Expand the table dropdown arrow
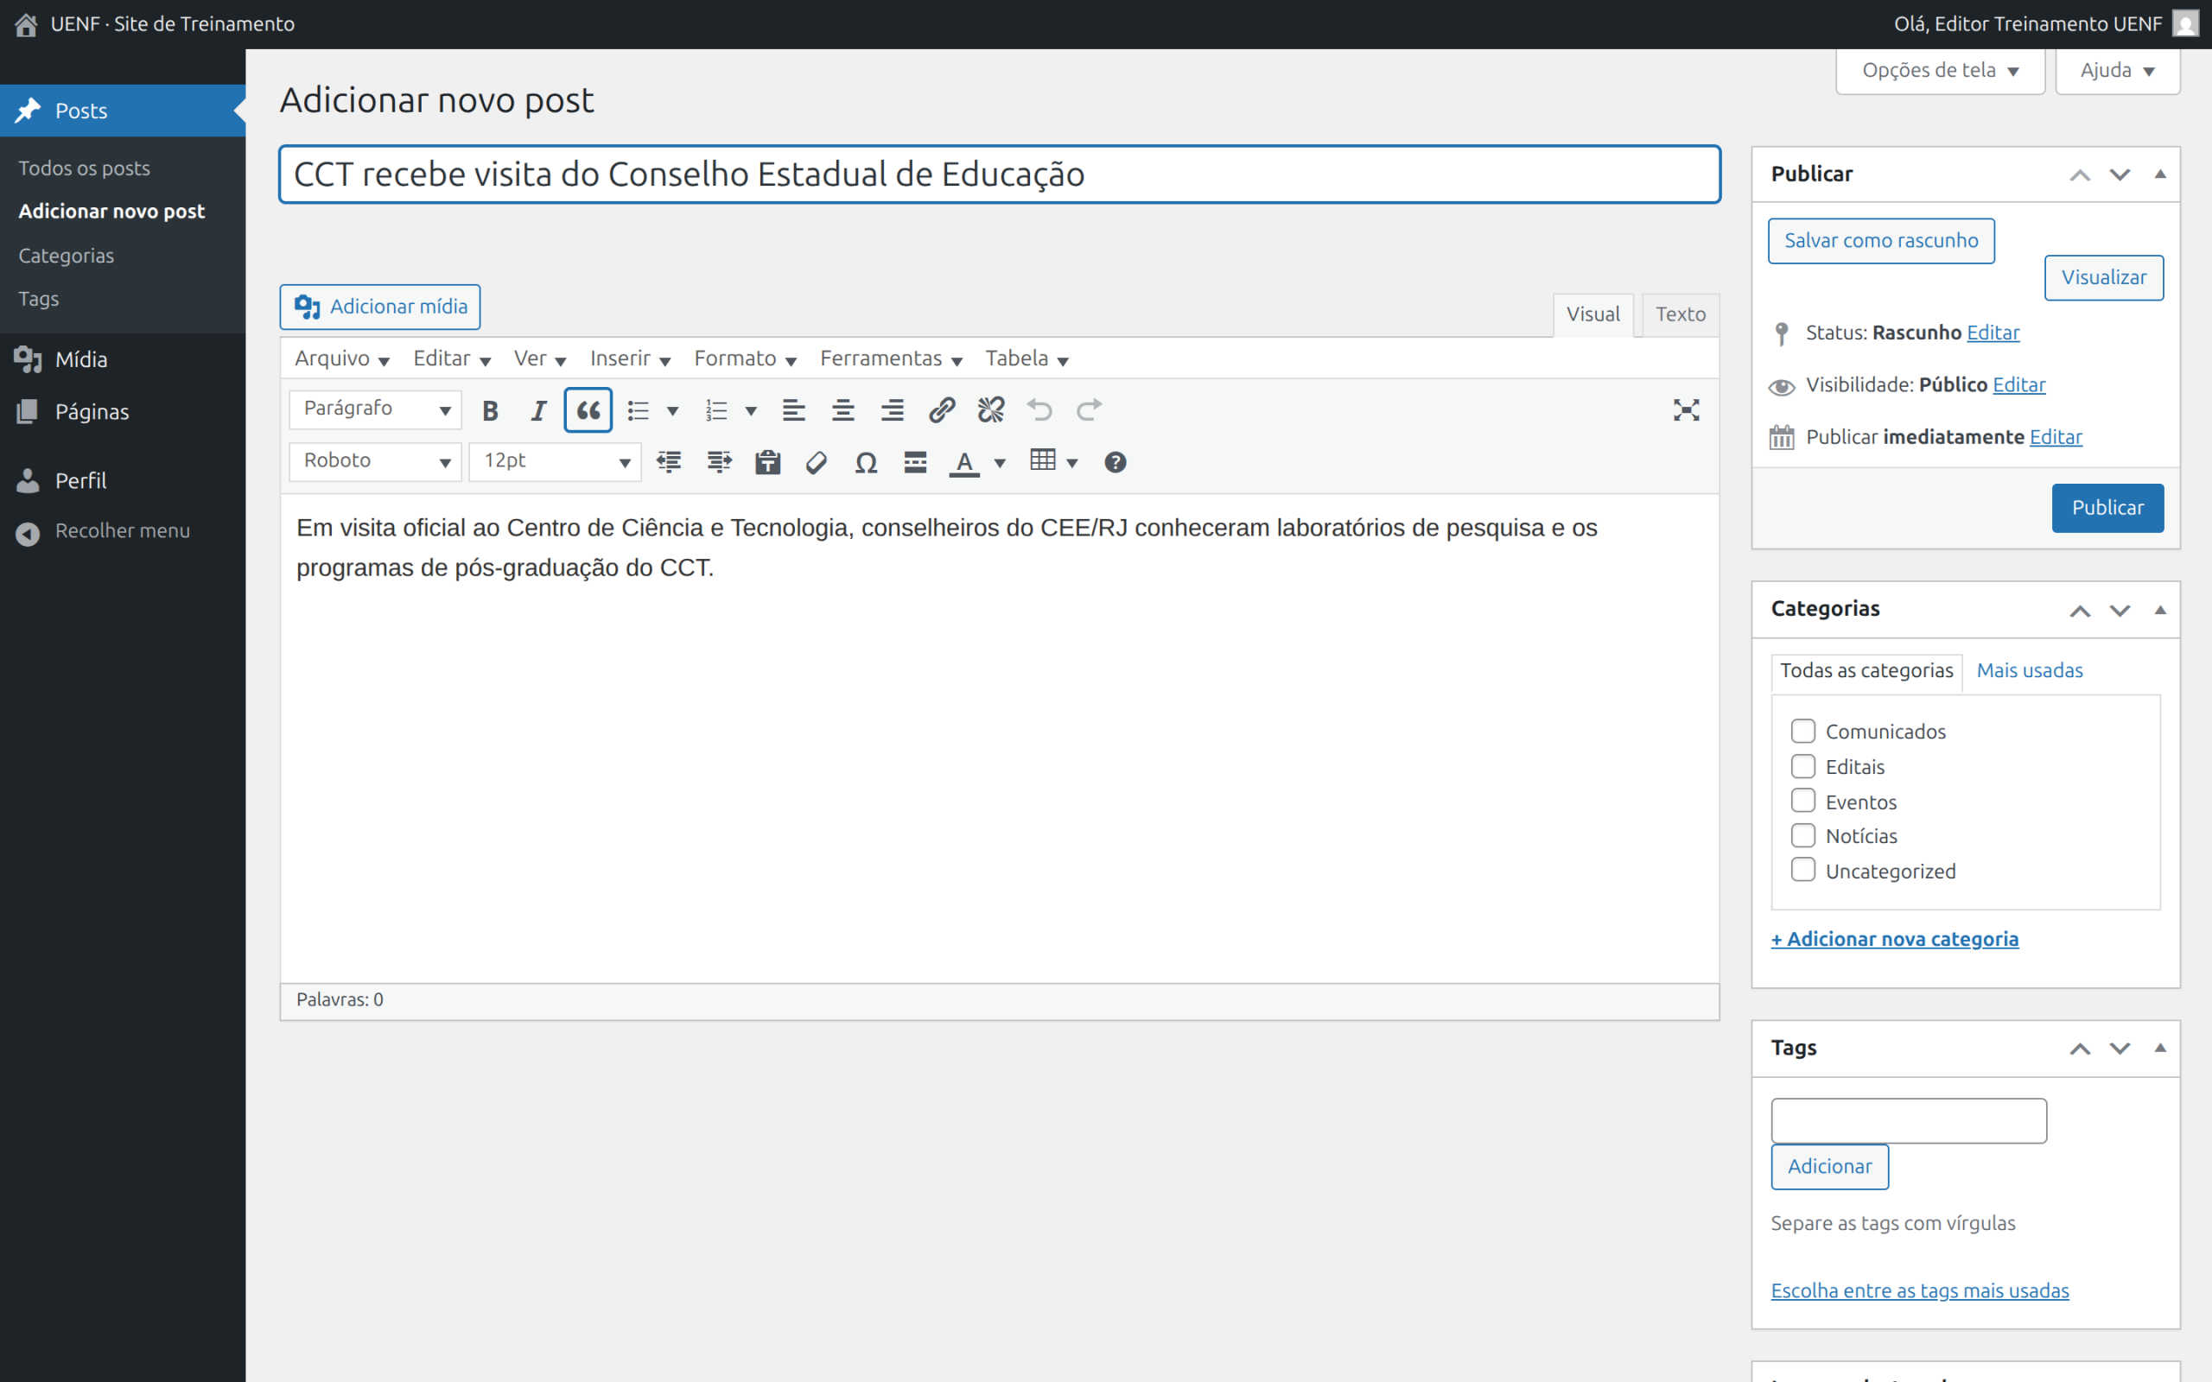The width and height of the screenshot is (2212, 1382). point(1072,462)
